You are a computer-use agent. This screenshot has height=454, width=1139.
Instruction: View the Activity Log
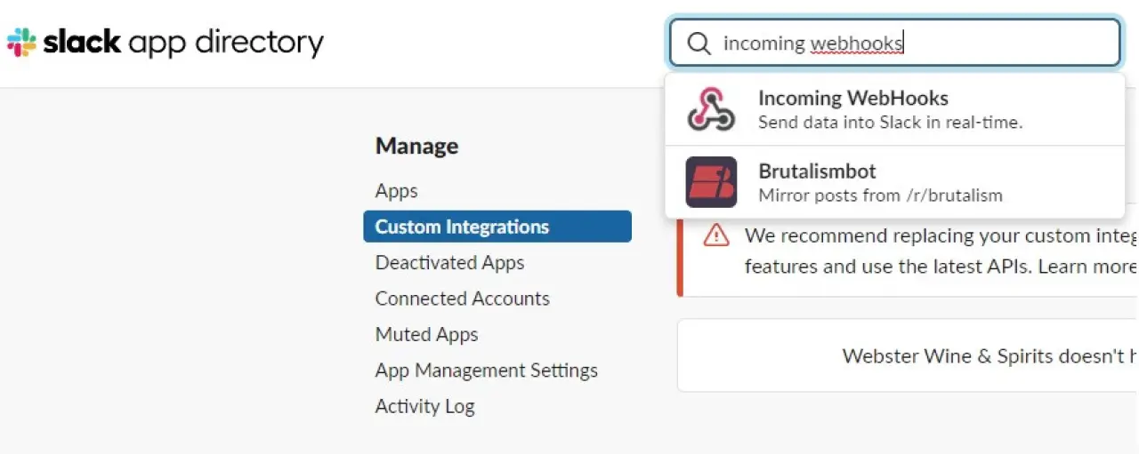click(x=424, y=406)
